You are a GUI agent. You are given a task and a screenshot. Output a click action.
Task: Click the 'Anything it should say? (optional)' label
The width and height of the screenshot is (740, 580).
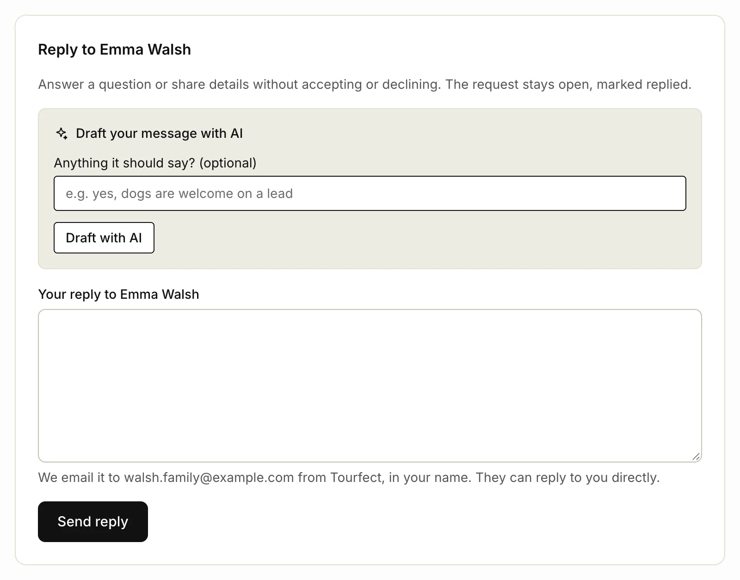pyautogui.click(x=155, y=163)
